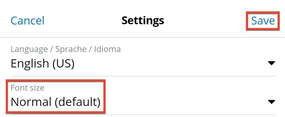Screen dimensions: 285x117
Task: Click Cancel to discard settings changes
Action: pos(27,21)
